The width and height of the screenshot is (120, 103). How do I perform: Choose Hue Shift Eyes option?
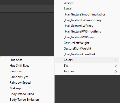pos(27,66)
